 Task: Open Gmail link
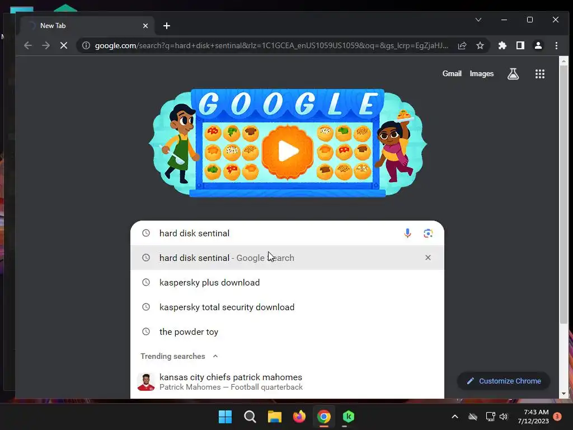[x=452, y=73]
